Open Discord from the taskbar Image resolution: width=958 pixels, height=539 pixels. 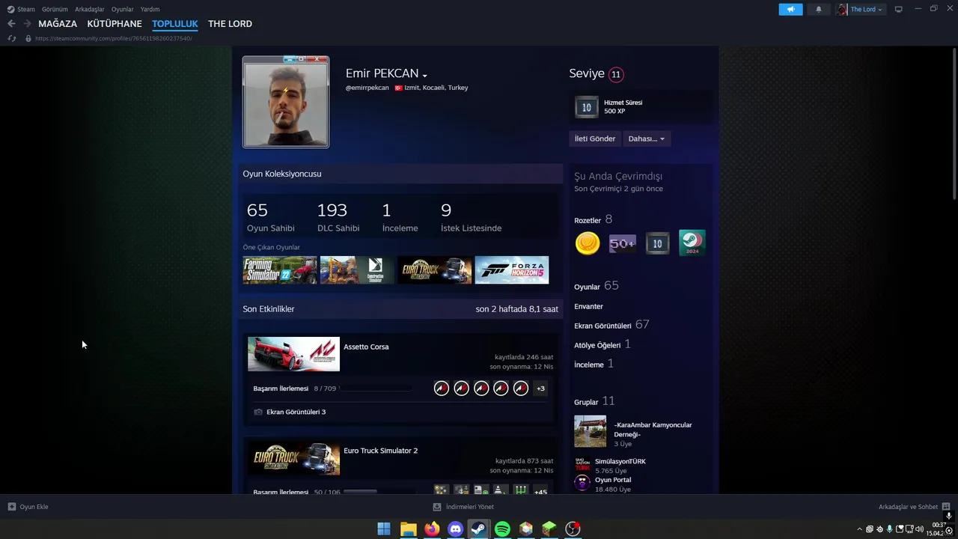(455, 529)
